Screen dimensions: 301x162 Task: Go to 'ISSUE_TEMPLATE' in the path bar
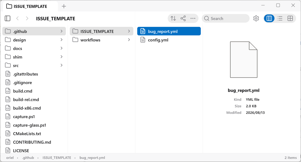click(57, 158)
